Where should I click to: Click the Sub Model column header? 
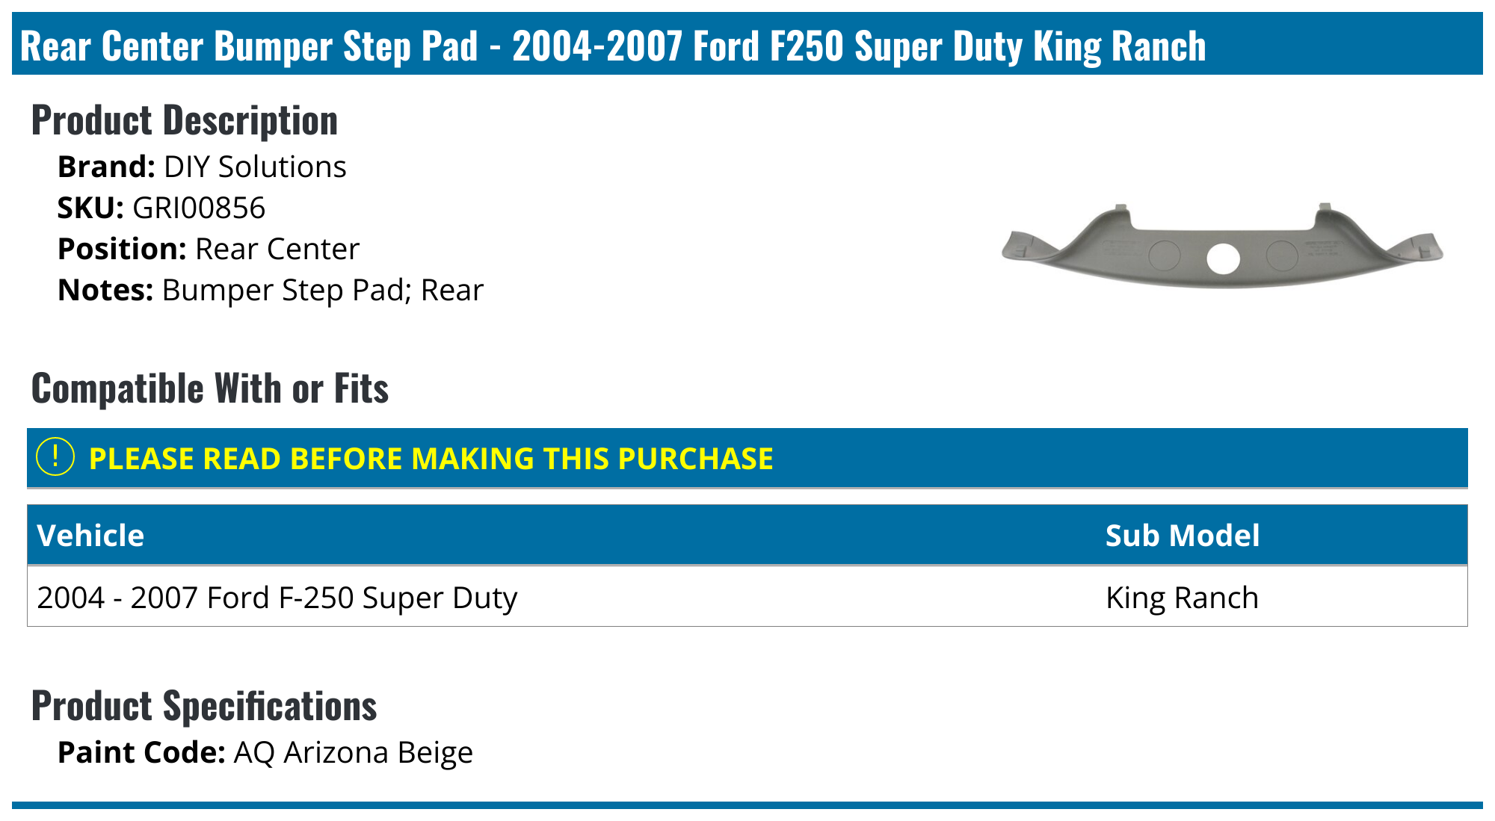(1182, 536)
